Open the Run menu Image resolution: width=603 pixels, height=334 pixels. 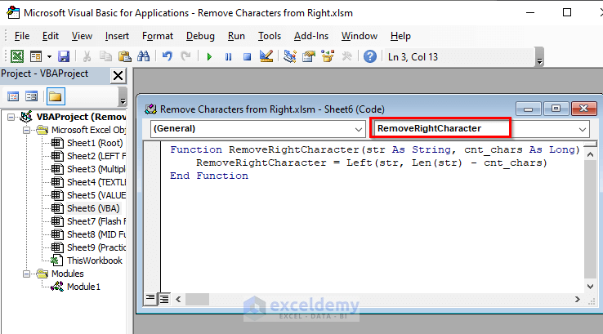(x=236, y=36)
